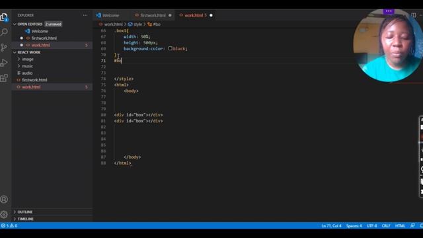
Task: Open the Explorer view in activity bar
Action: pos(4,18)
